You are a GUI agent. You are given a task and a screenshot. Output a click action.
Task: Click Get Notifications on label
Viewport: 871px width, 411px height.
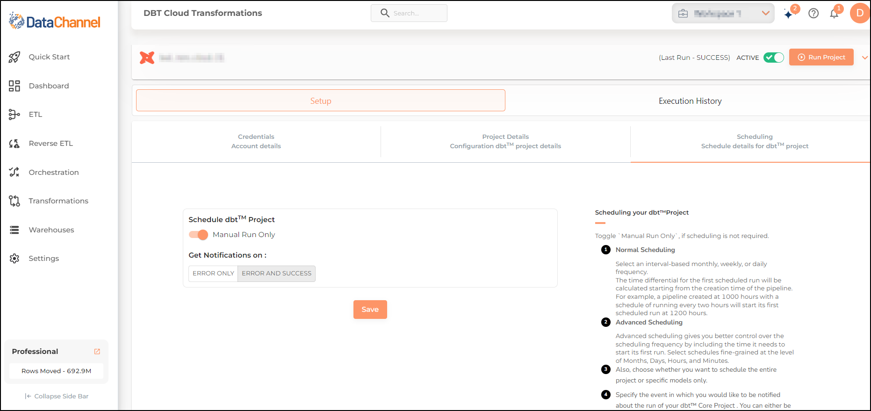coord(227,255)
